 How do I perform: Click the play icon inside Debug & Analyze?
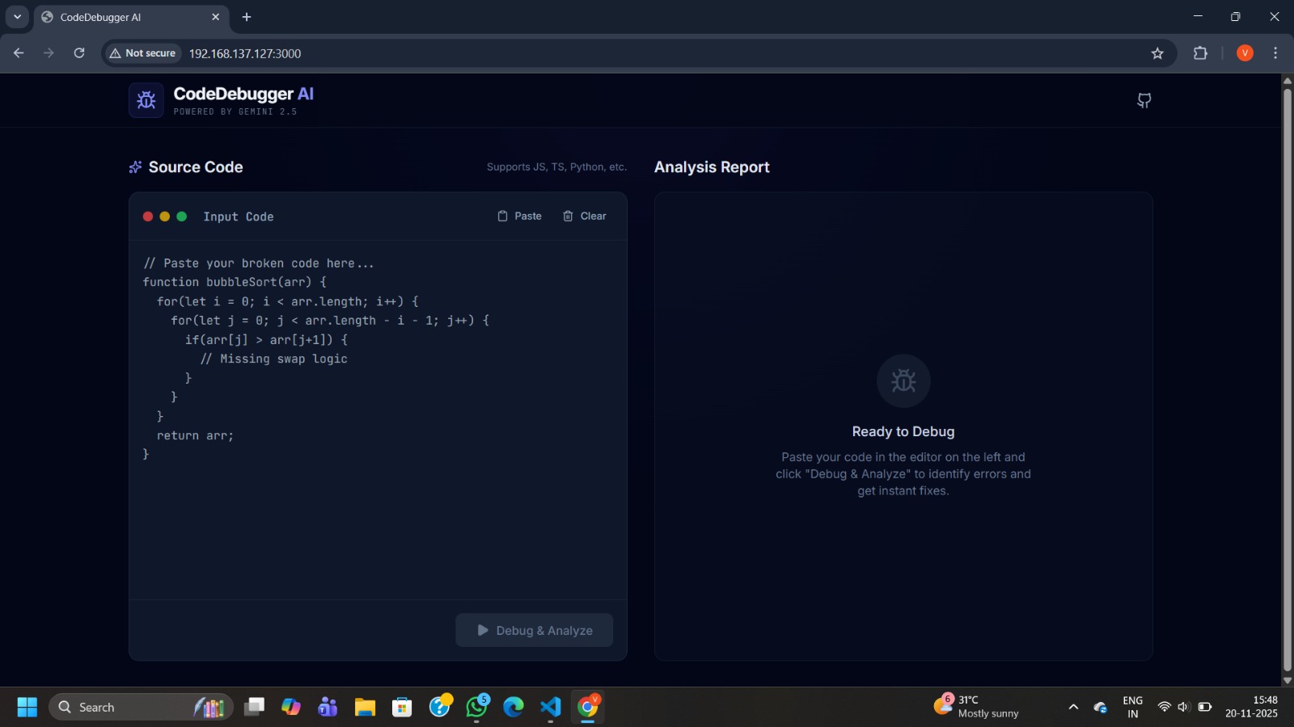click(x=482, y=630)
